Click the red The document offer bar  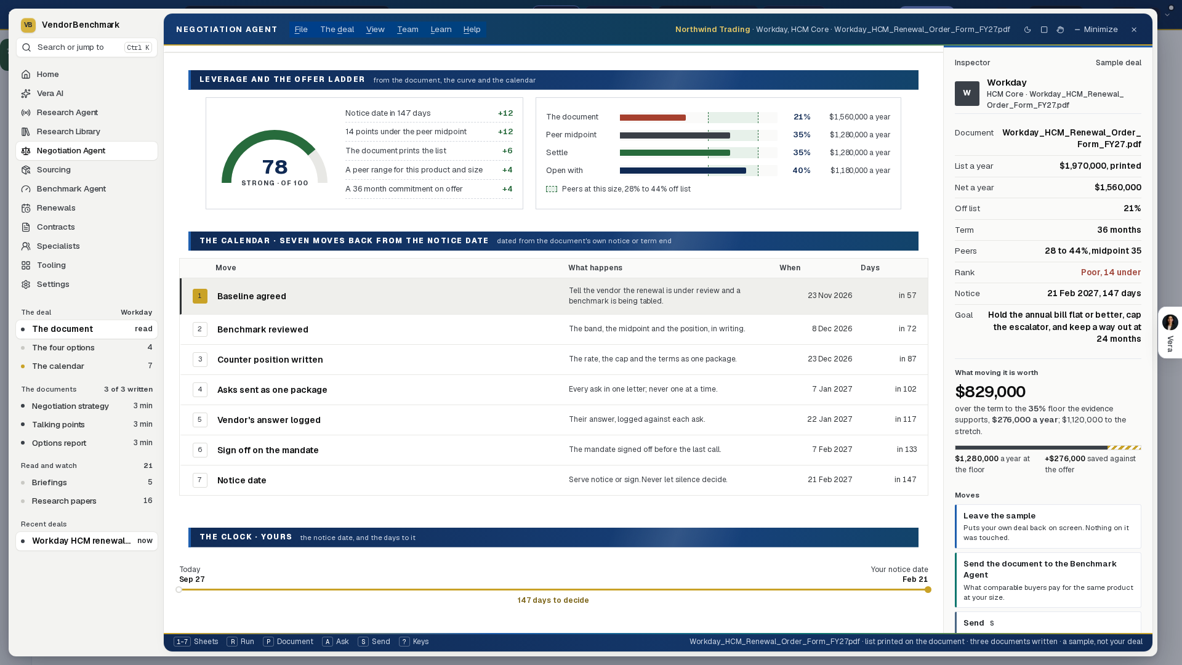tap(653, 118)
